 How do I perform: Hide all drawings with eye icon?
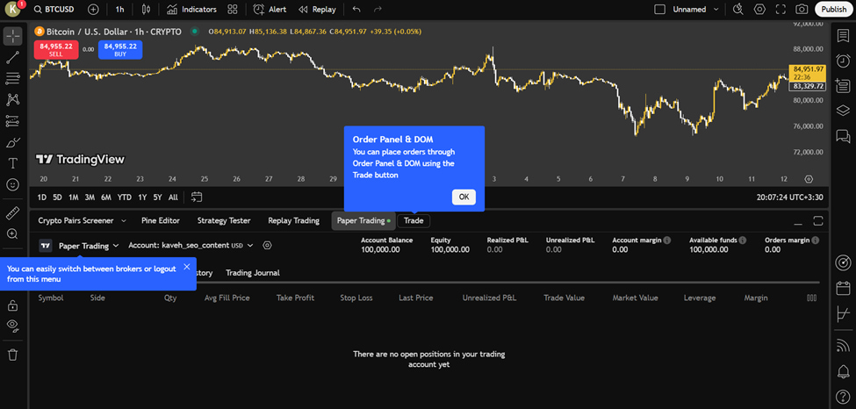12,326
